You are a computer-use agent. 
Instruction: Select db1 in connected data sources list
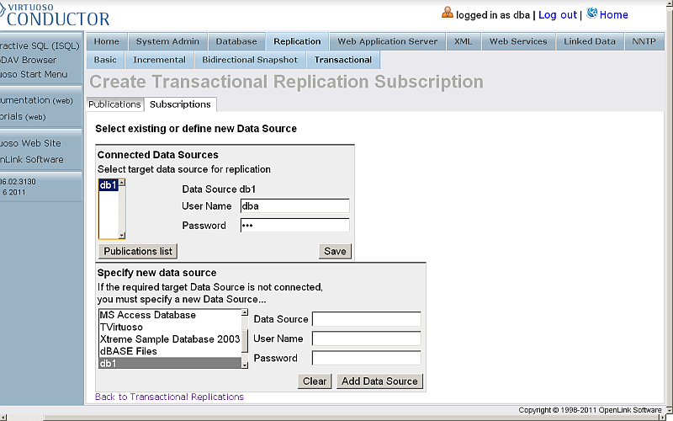[x=107, y=185]
